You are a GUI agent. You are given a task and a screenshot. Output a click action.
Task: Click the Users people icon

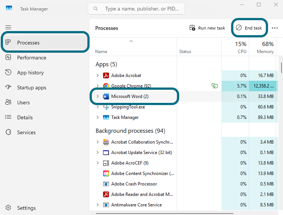(x=8, y=102)
